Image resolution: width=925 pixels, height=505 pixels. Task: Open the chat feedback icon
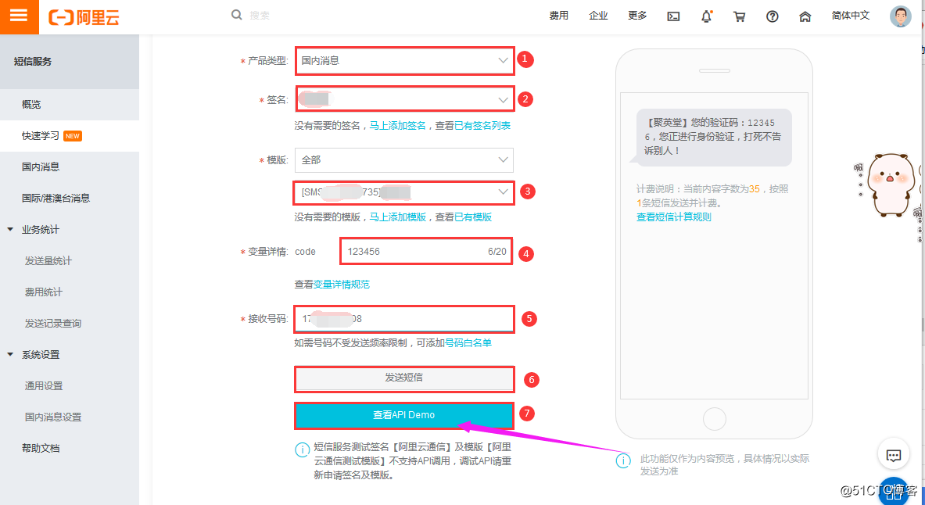(894, 456)
